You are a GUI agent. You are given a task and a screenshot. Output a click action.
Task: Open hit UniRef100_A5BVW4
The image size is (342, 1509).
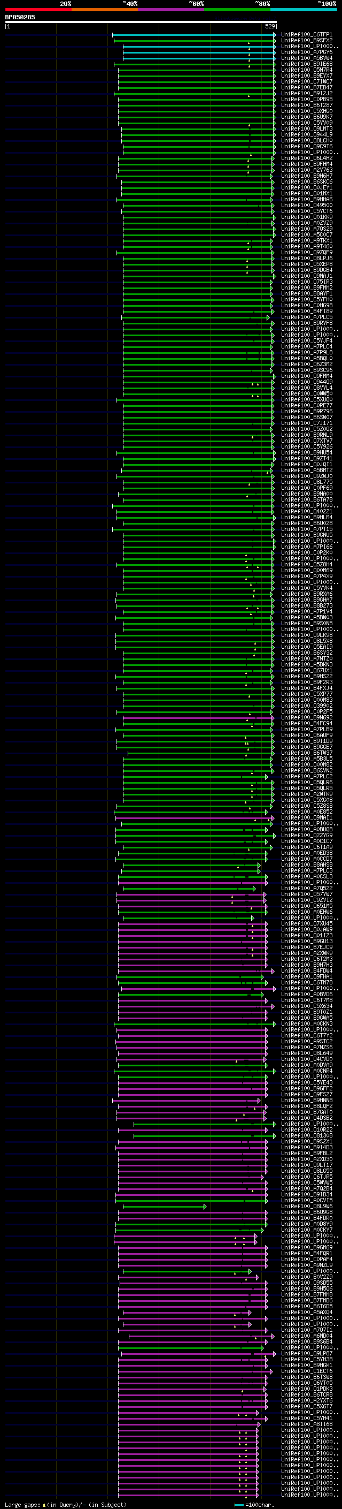[306, 58]
